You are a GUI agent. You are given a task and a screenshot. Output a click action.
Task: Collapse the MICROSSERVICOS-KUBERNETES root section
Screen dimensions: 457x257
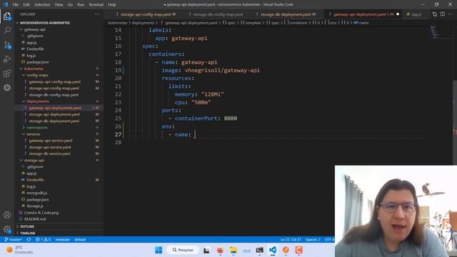44,23
